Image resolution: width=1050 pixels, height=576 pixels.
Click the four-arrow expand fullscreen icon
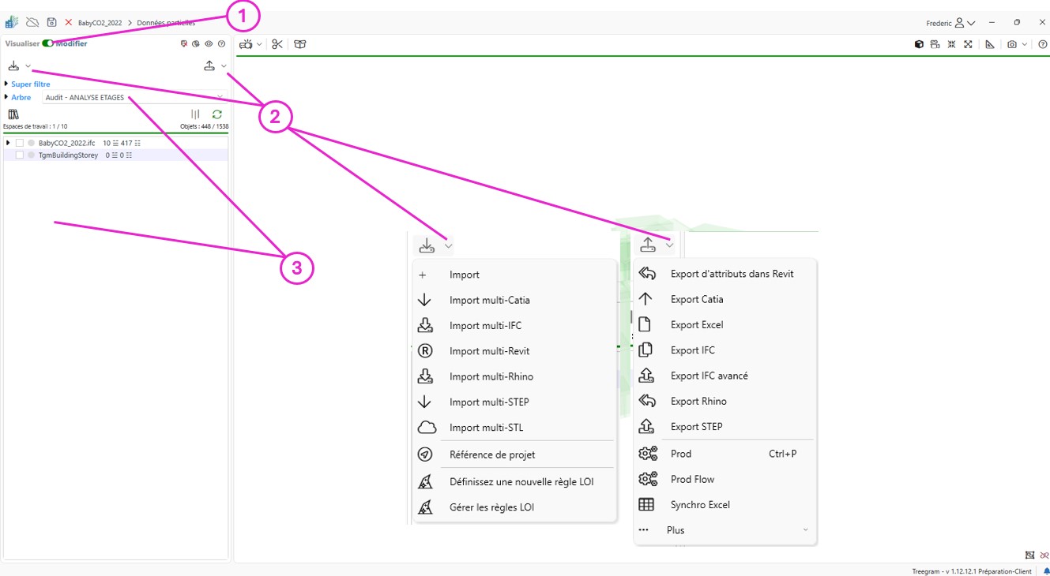(x=968, y=45)
